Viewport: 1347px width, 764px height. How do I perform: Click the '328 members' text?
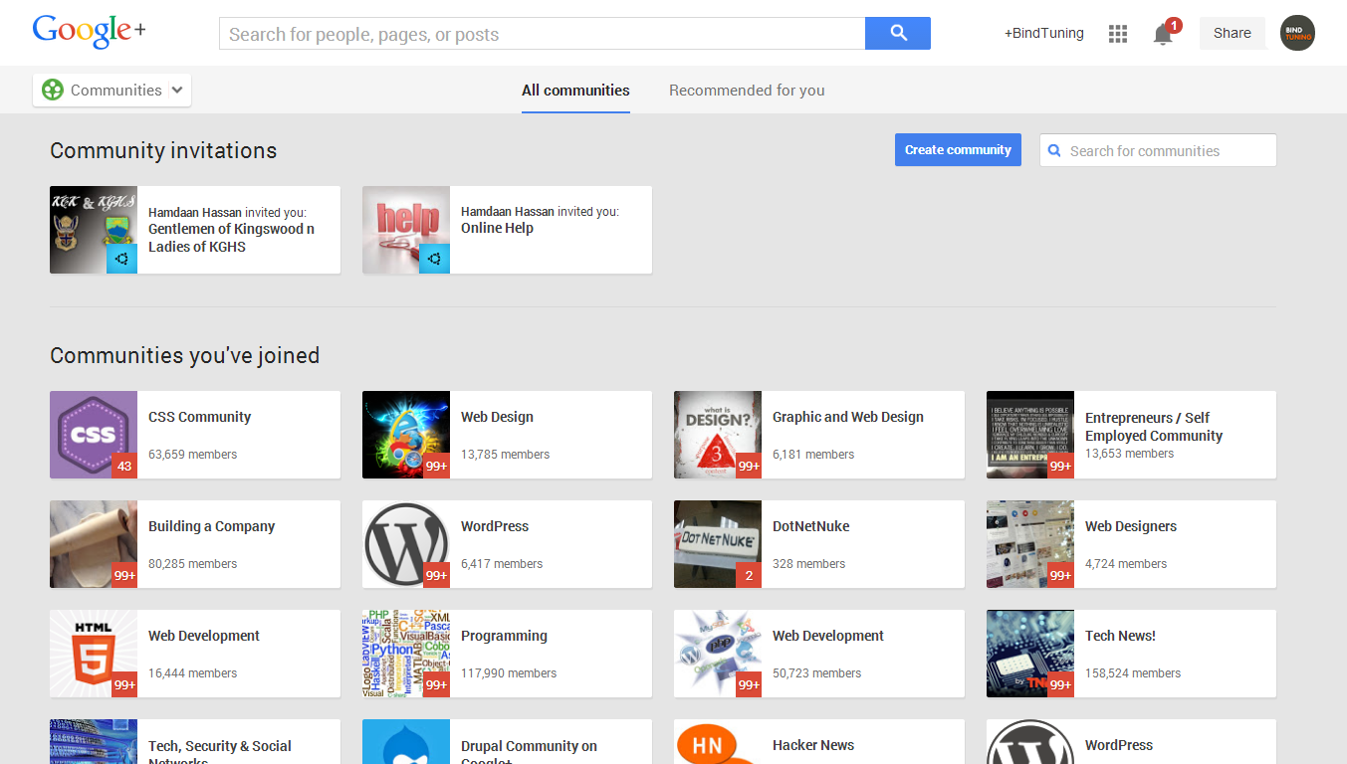click(x=809, y=564)
